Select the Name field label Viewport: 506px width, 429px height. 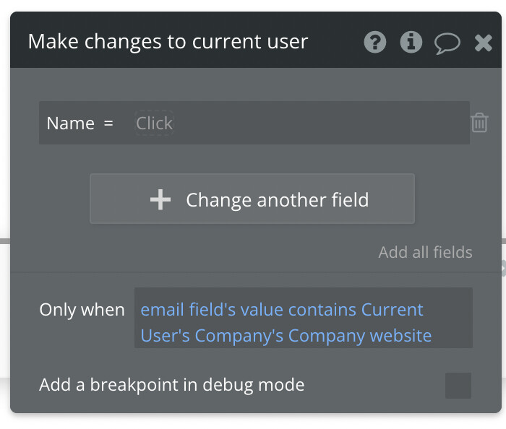[x=70, y=123]
